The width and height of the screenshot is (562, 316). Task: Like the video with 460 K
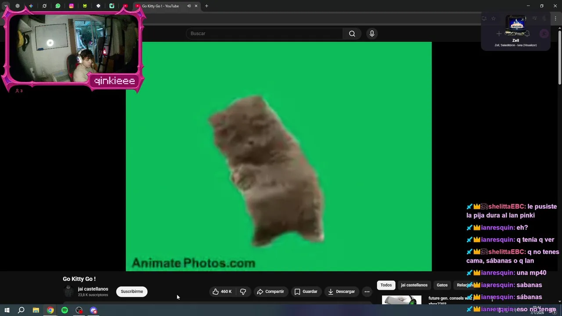click(223, 291)
